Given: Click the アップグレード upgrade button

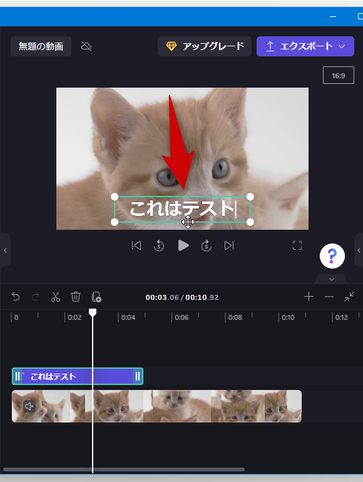Looking at the screenshot, I should (205, 46).
